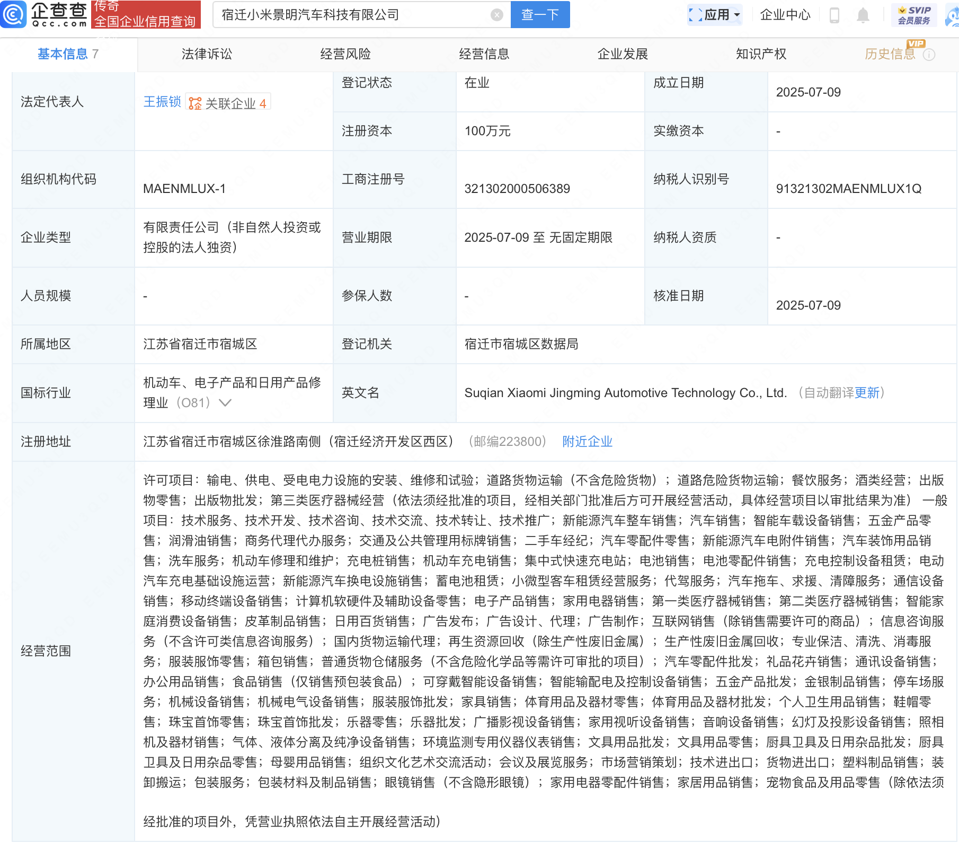959x861 pixels.
Task: Select the 企业发展 tab
Action: point(623,54)
